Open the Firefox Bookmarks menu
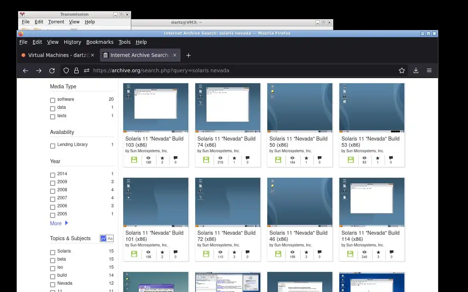The width and height of the screenshot is (468, 292). pos(100,42)
